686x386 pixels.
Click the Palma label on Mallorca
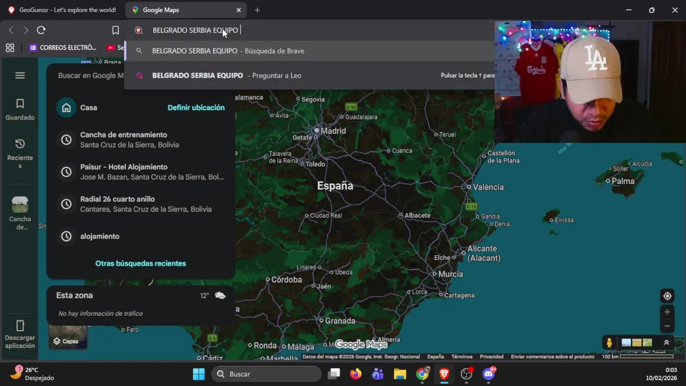pyautogui.click(x=623, y=181)
